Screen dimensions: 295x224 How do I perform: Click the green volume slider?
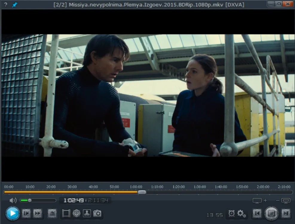(x=38, y=200)
